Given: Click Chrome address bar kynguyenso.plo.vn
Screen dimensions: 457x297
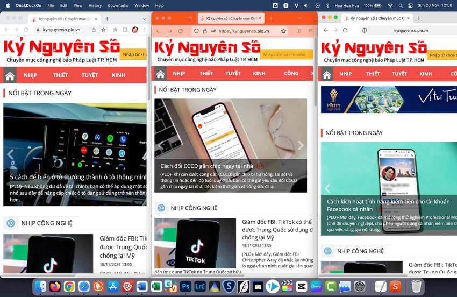Looking at the screenshot, I should click(x=61, y=30).
